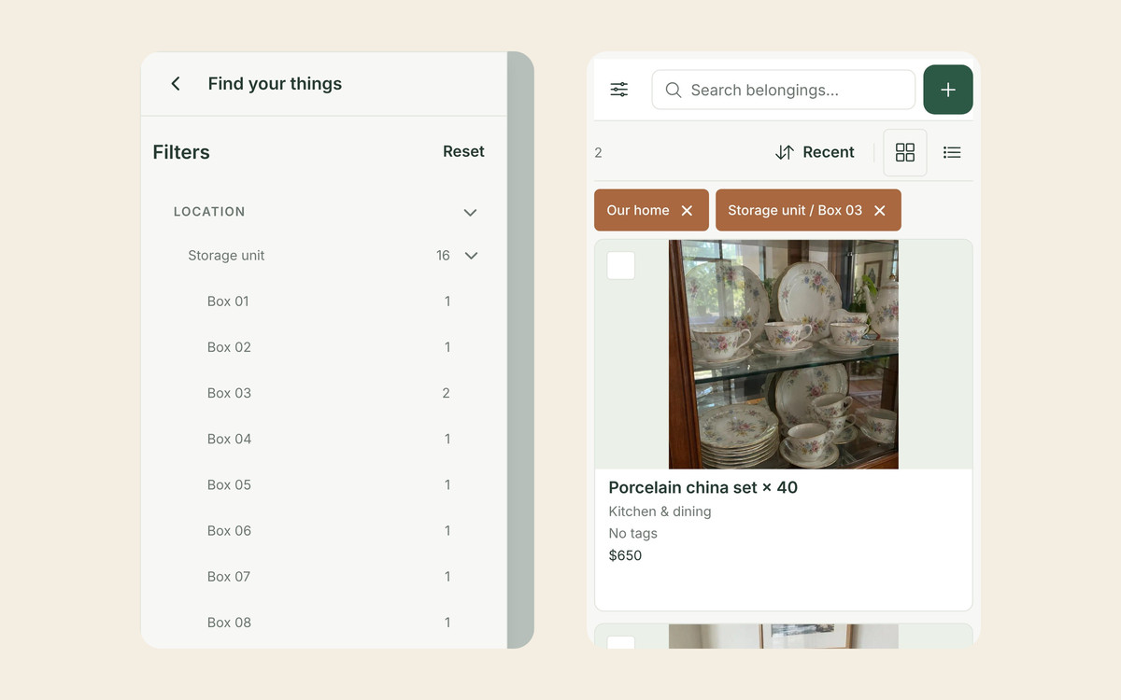
Task: Open the porcelain china set photo
Action: (784, 355)
